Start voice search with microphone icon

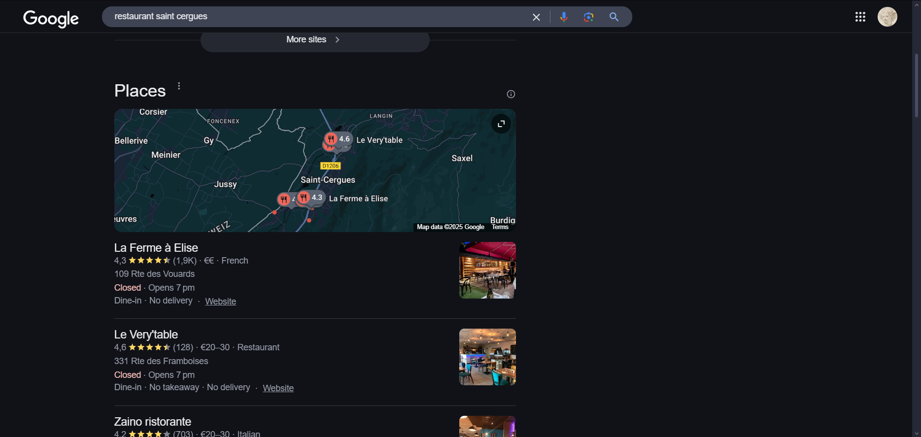(564, 17)
